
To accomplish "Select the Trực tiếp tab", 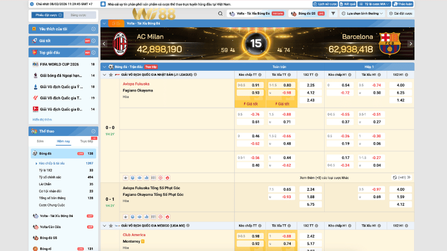I will tap(87, 141).
